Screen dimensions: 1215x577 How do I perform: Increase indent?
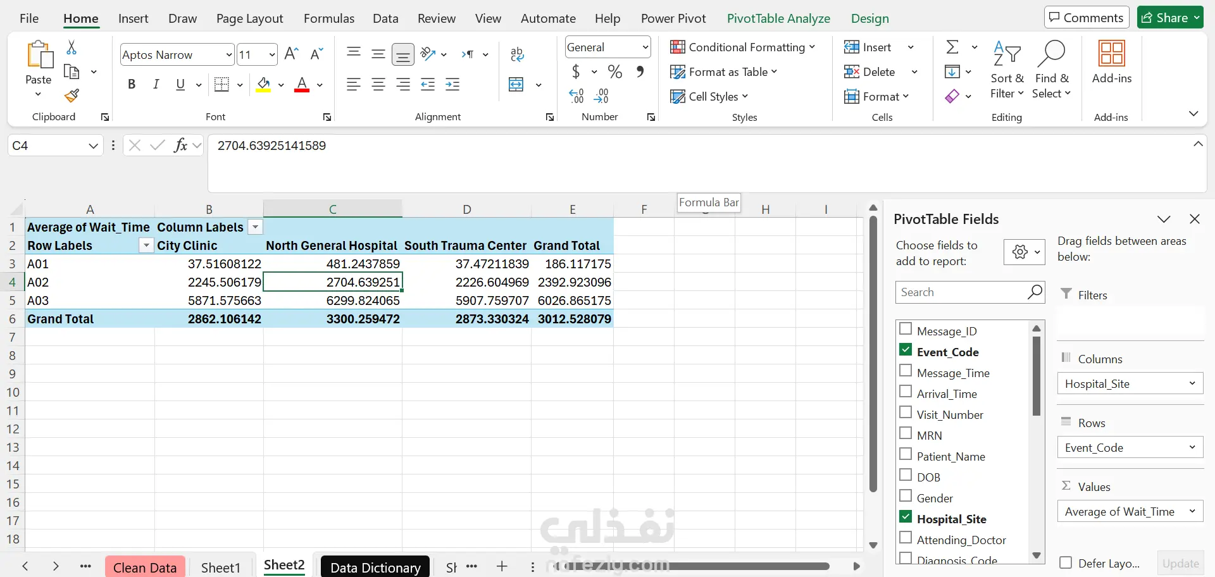[x=452, y=84]
